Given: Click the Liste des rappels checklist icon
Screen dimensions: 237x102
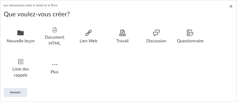Looking at the screenshot, I should click(x=21, y=62).
